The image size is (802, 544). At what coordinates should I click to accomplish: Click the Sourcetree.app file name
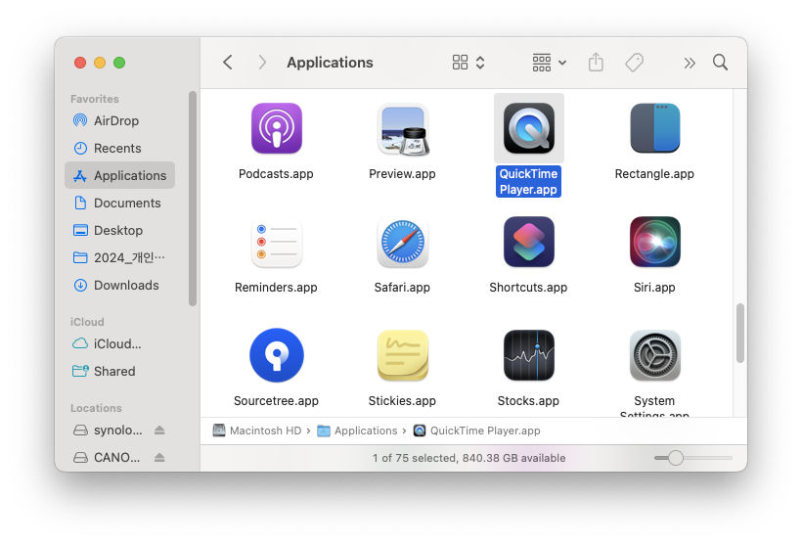[x=276, y=401]
